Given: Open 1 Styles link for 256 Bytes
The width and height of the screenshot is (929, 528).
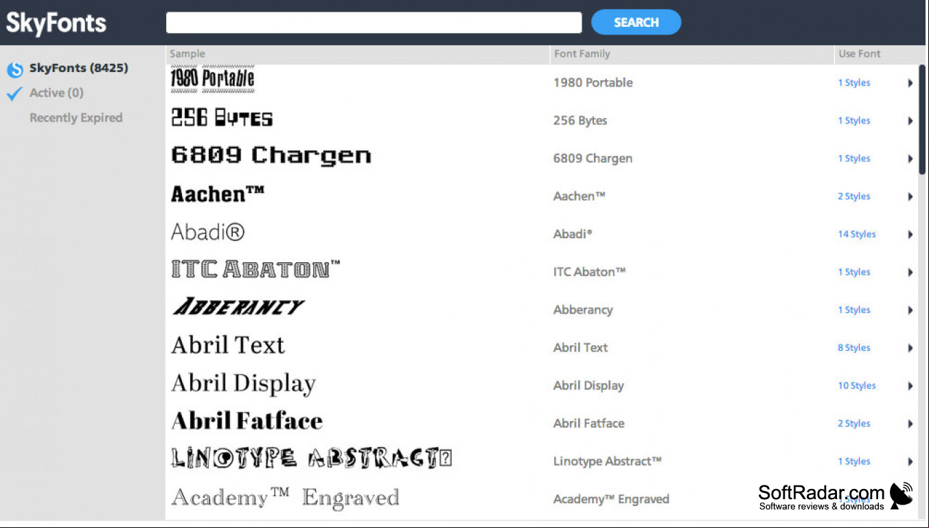Looking at the screenshot, I should 853,120.
